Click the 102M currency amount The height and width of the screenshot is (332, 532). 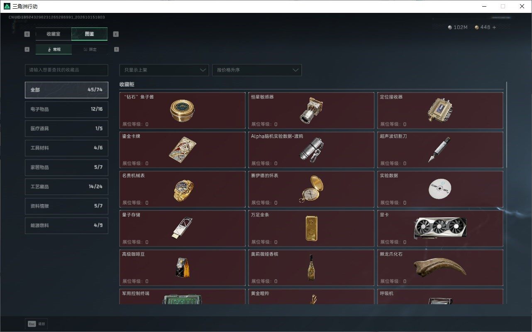pyautogui.click(x=461, y=27)
